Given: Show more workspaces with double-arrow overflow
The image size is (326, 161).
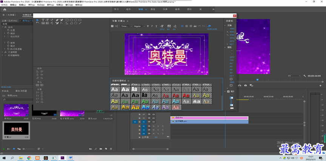Looking at the screenshot, I should tap(213, 9).
